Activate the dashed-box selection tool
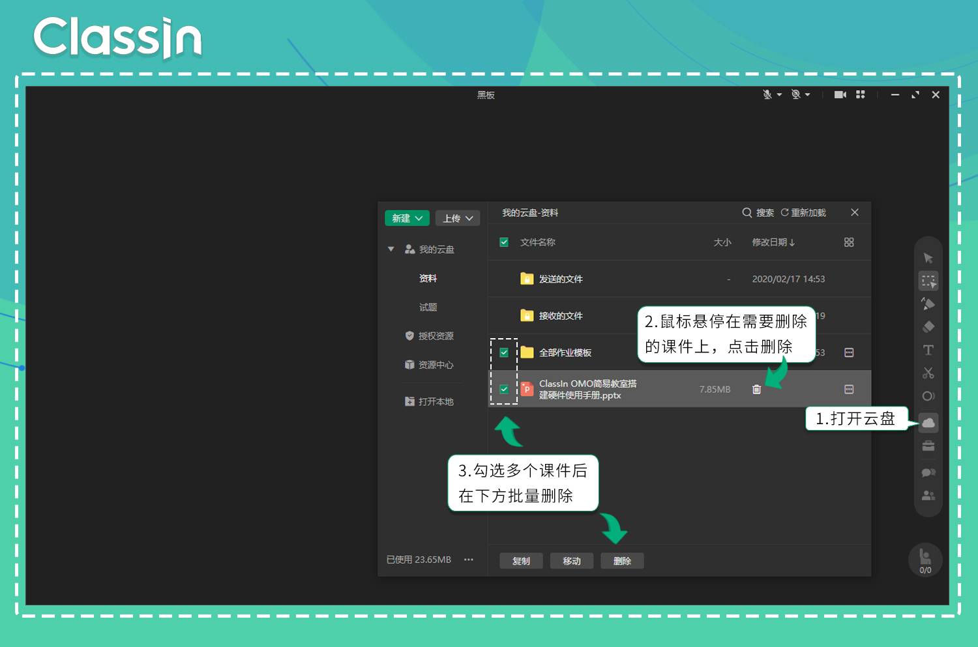978x647 pixels. [x=928, y=281]
